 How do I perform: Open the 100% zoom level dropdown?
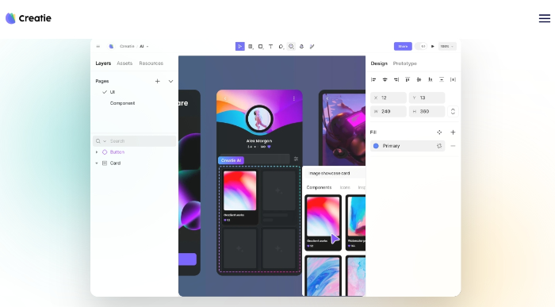[447, 46]
